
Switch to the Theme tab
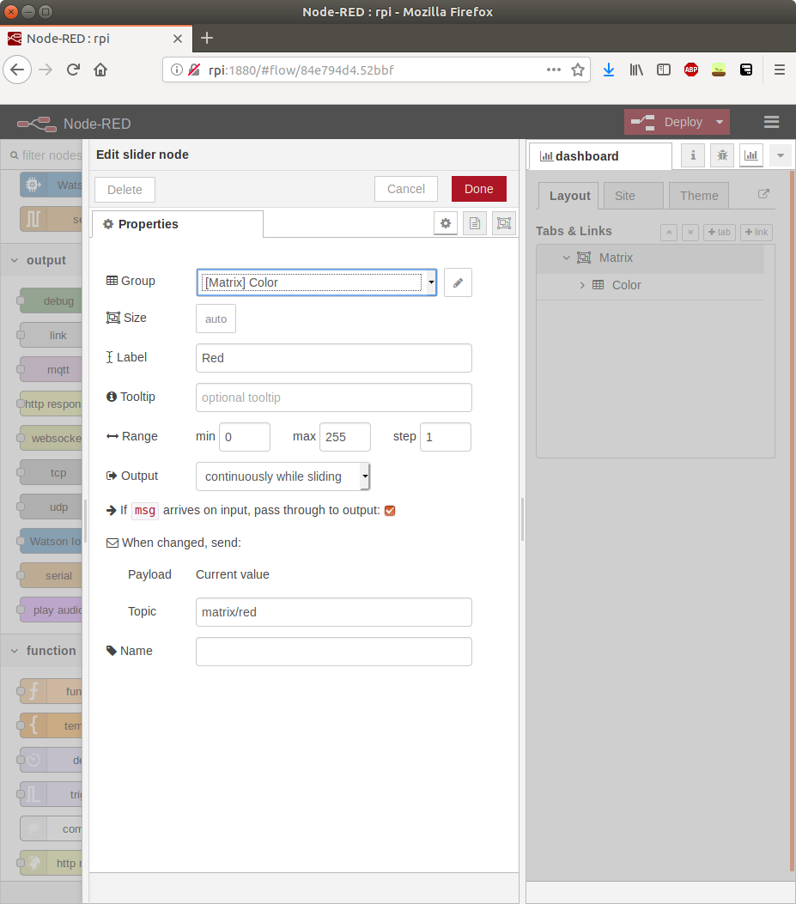699,196
